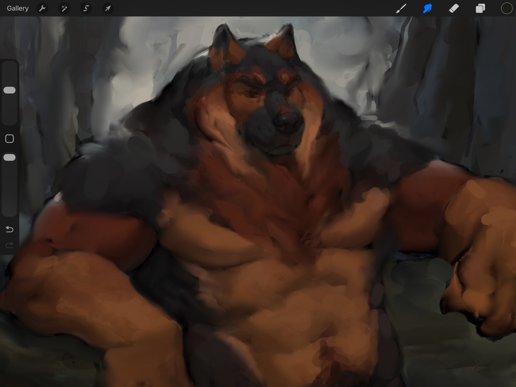Tap the redo arrow
Screen dimensions: 516x387
tap(10, 245)
